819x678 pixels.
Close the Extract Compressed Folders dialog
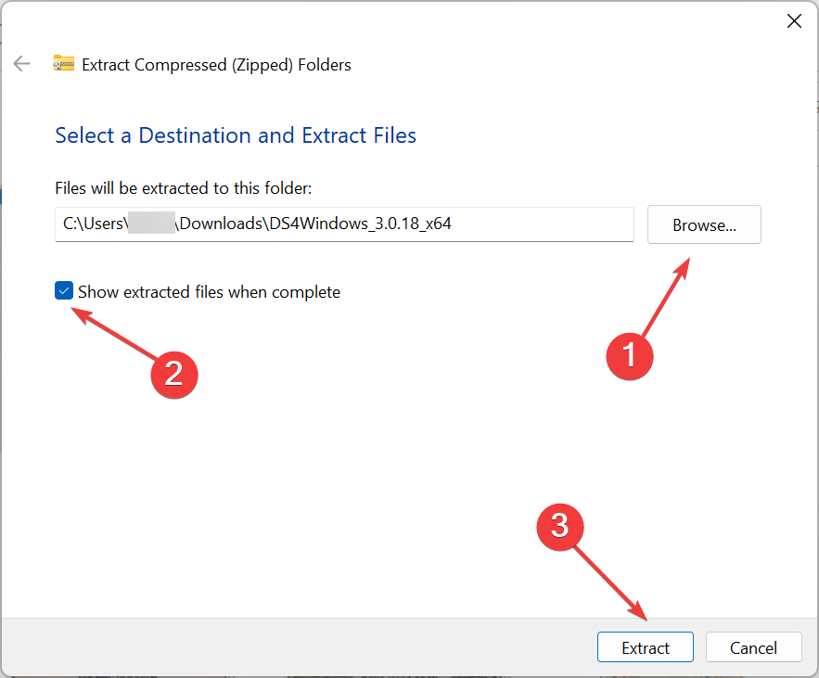(x=794, y=20)
